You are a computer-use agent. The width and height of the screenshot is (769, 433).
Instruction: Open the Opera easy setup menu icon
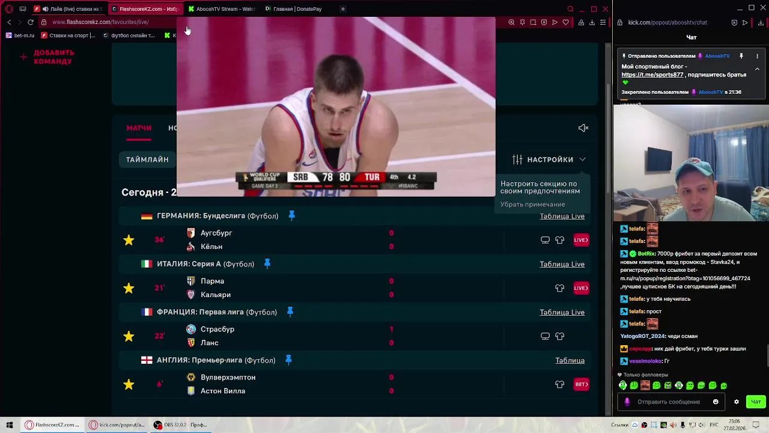click(603, 22)
